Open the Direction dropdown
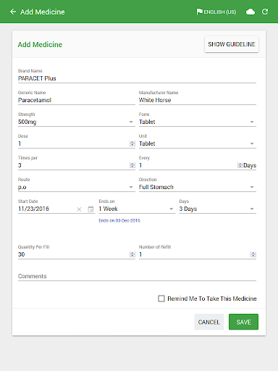The image size is (278, 371). pos(198,187)
